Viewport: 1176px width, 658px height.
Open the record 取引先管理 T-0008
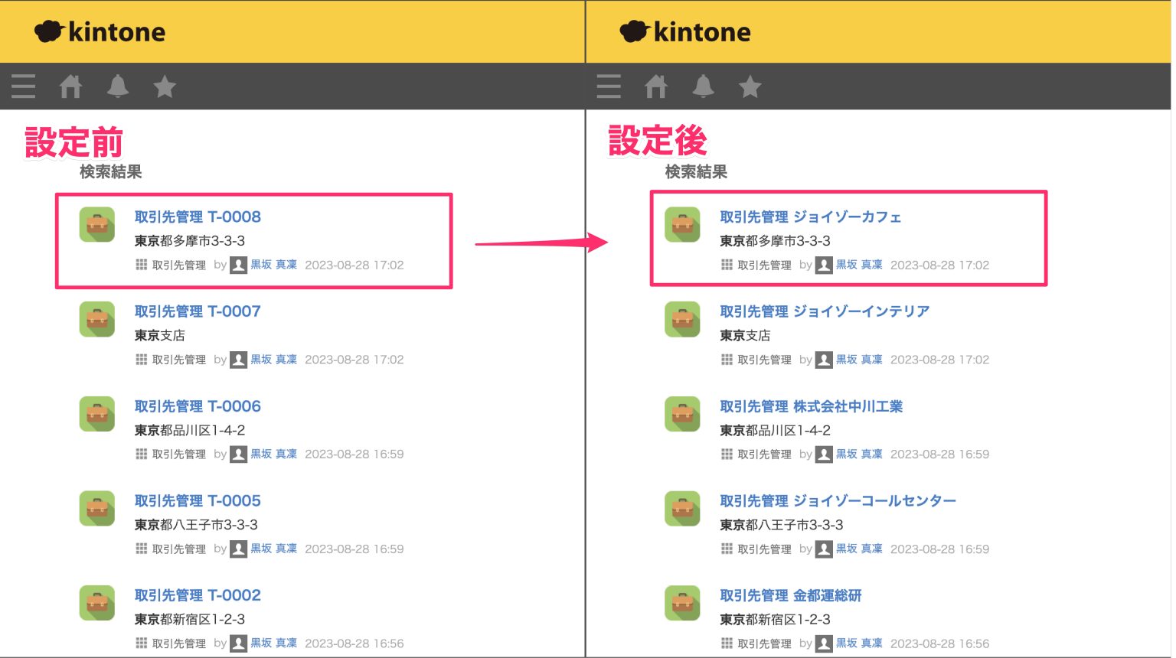[198, 217]
